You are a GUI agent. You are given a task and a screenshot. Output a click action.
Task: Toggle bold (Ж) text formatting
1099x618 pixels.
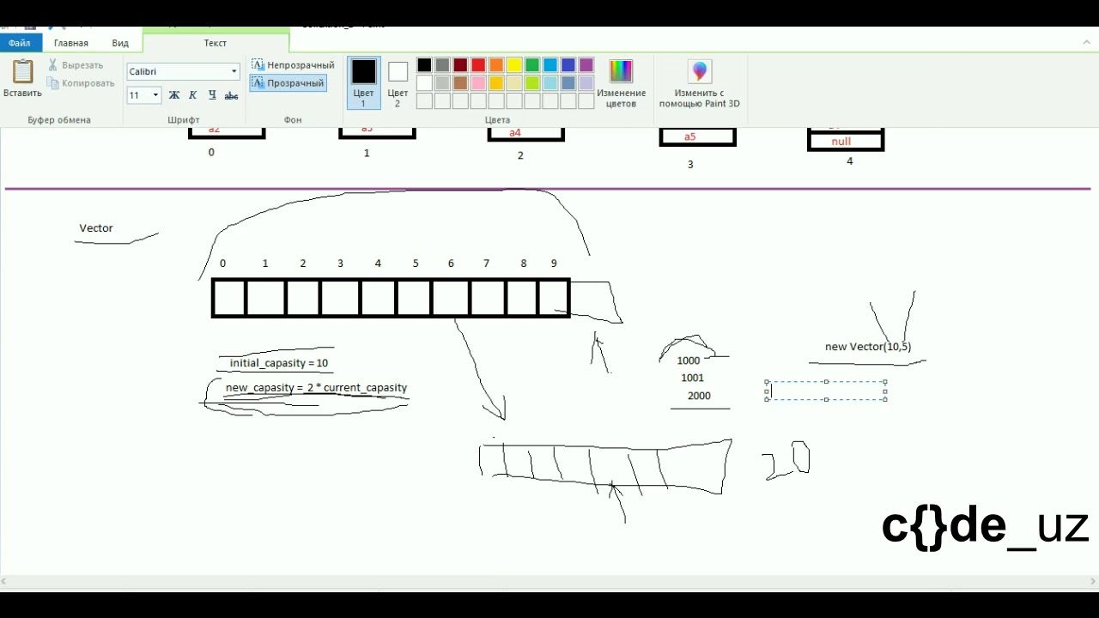coord(174,95)
